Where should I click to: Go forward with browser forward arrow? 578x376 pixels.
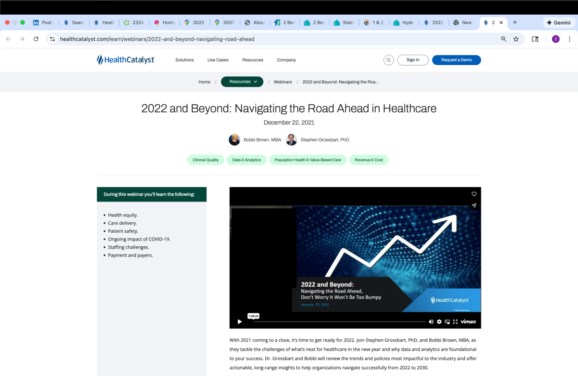point(22,39)
